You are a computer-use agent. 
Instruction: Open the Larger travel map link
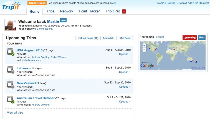tap(160, 37)
